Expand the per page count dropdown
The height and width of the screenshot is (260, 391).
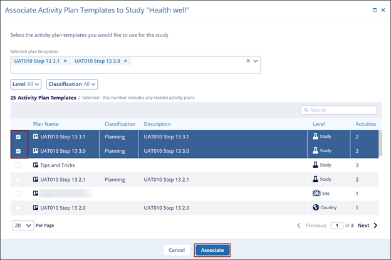click(23, 226)
